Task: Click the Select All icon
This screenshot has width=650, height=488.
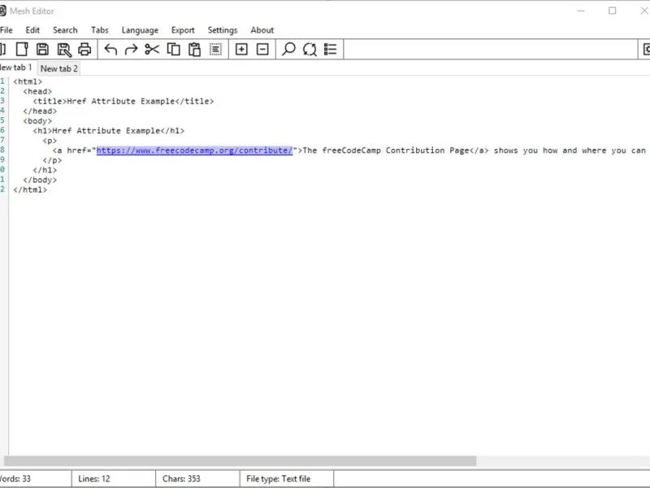Action: [x=215, y=50]
